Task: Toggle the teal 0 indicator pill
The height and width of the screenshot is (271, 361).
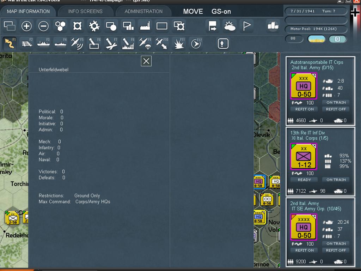Action: coord(337,39)
